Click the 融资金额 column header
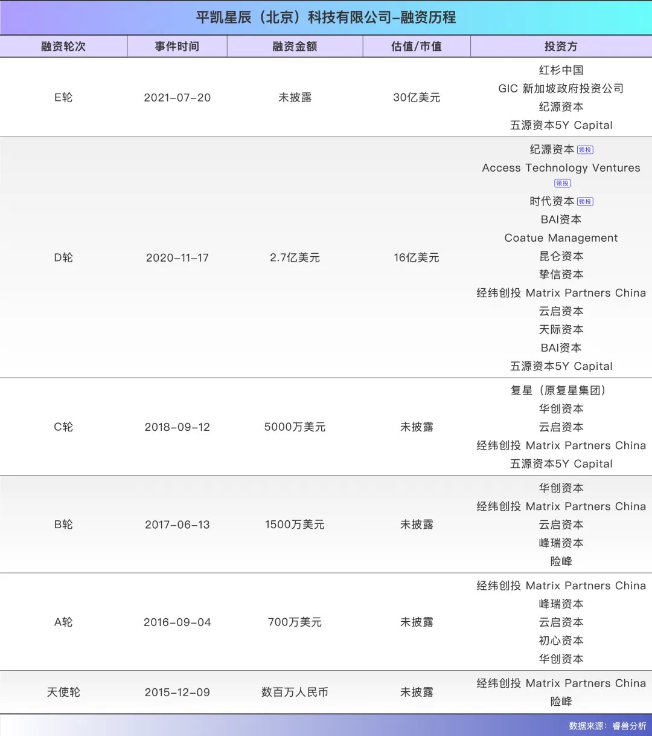Image resolution: width=652 pixels, height=736 pixels. point(295,47)
